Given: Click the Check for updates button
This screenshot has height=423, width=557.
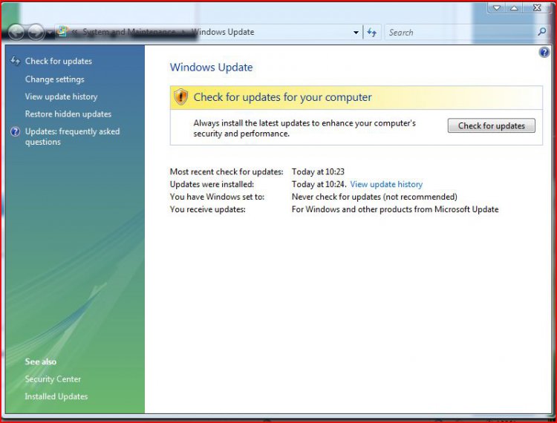Looking at the screenshot, I should pos(492,125).
